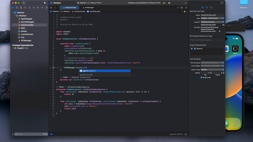Click ViewController in the jump bar

click(x=78, y=11)
